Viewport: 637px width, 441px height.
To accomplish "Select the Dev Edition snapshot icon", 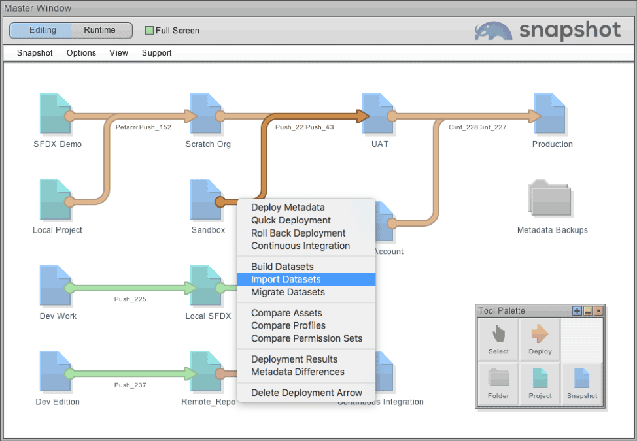I will (55, 371).
